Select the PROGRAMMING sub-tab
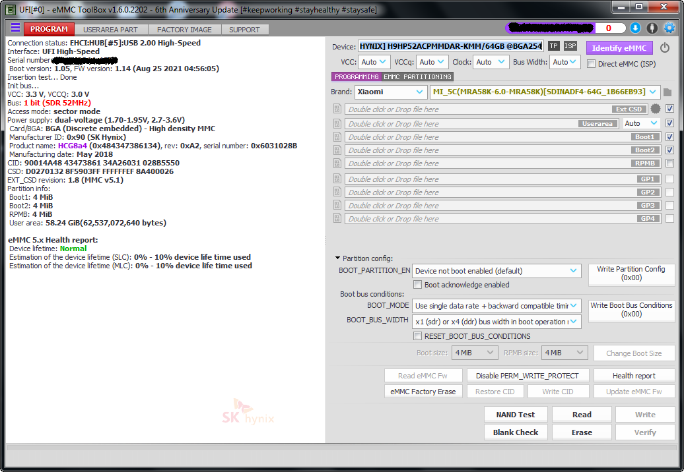The image size is (684, 472). point(357,76)
